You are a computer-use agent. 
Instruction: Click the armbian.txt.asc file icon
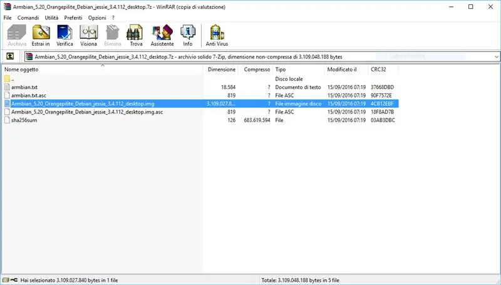coord(8,95)
